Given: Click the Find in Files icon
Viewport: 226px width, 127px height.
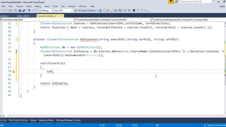Looking at the screenshot, I should 108,11.
